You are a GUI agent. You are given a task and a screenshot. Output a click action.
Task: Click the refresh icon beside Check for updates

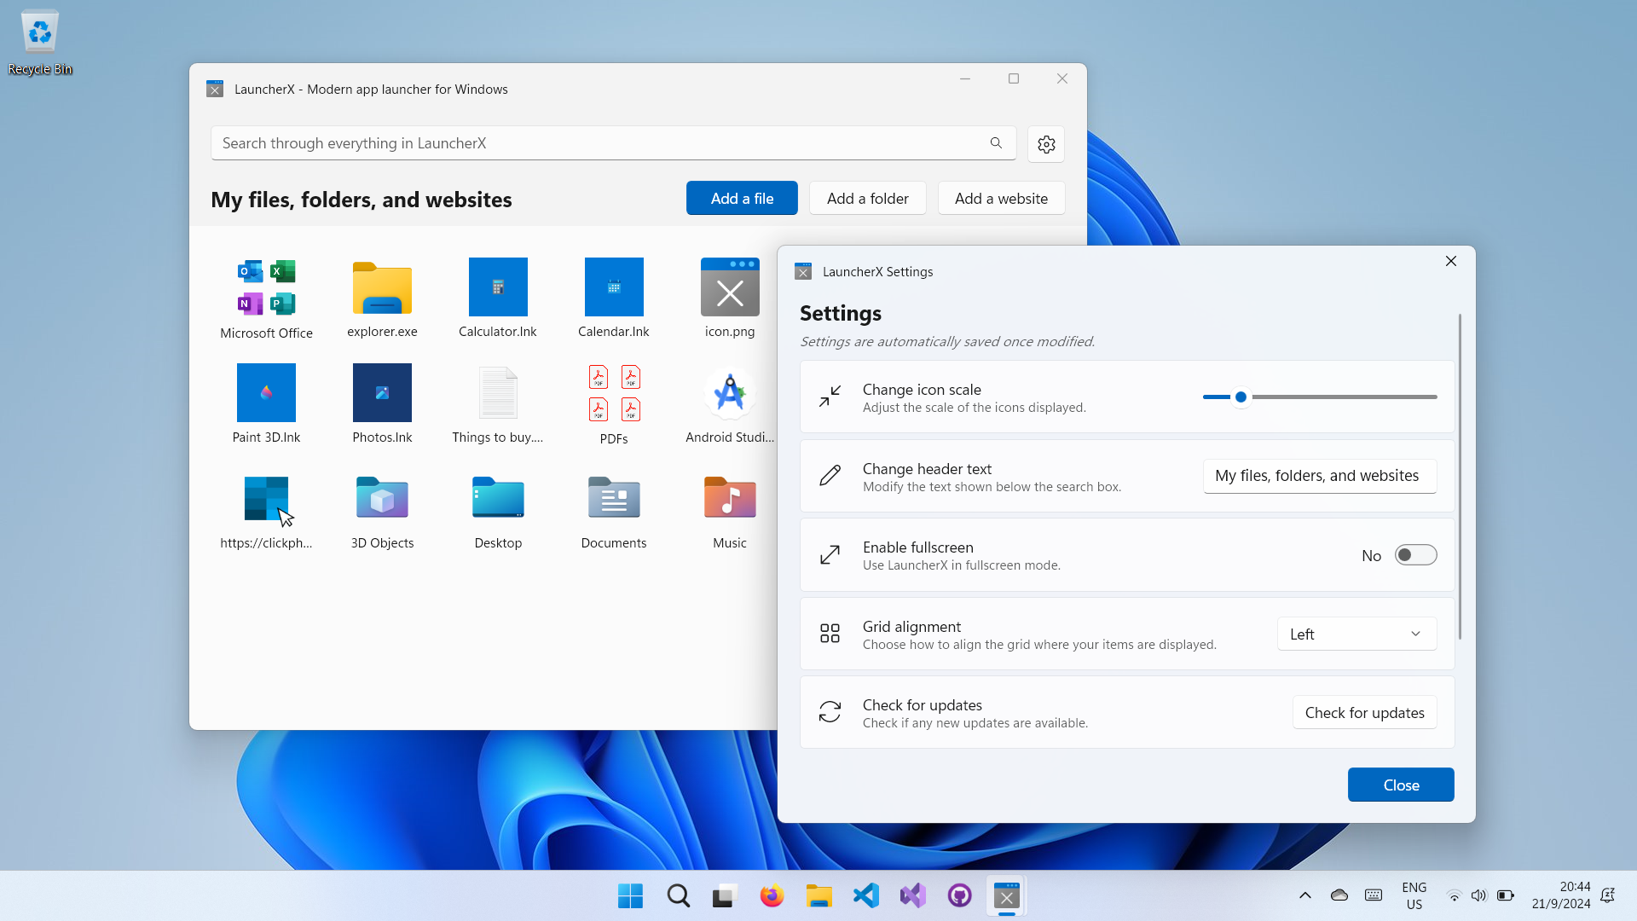pyautogui.click(x=830, y=712)
